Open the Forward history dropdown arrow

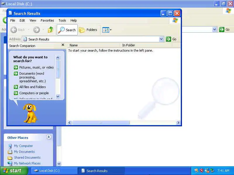pos(43,30)
